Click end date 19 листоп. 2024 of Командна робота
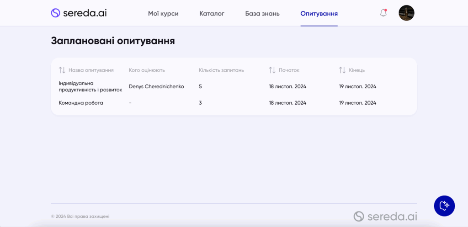This screenshot has height=227, width=468. pyautogui.click(x=357, y=103)
